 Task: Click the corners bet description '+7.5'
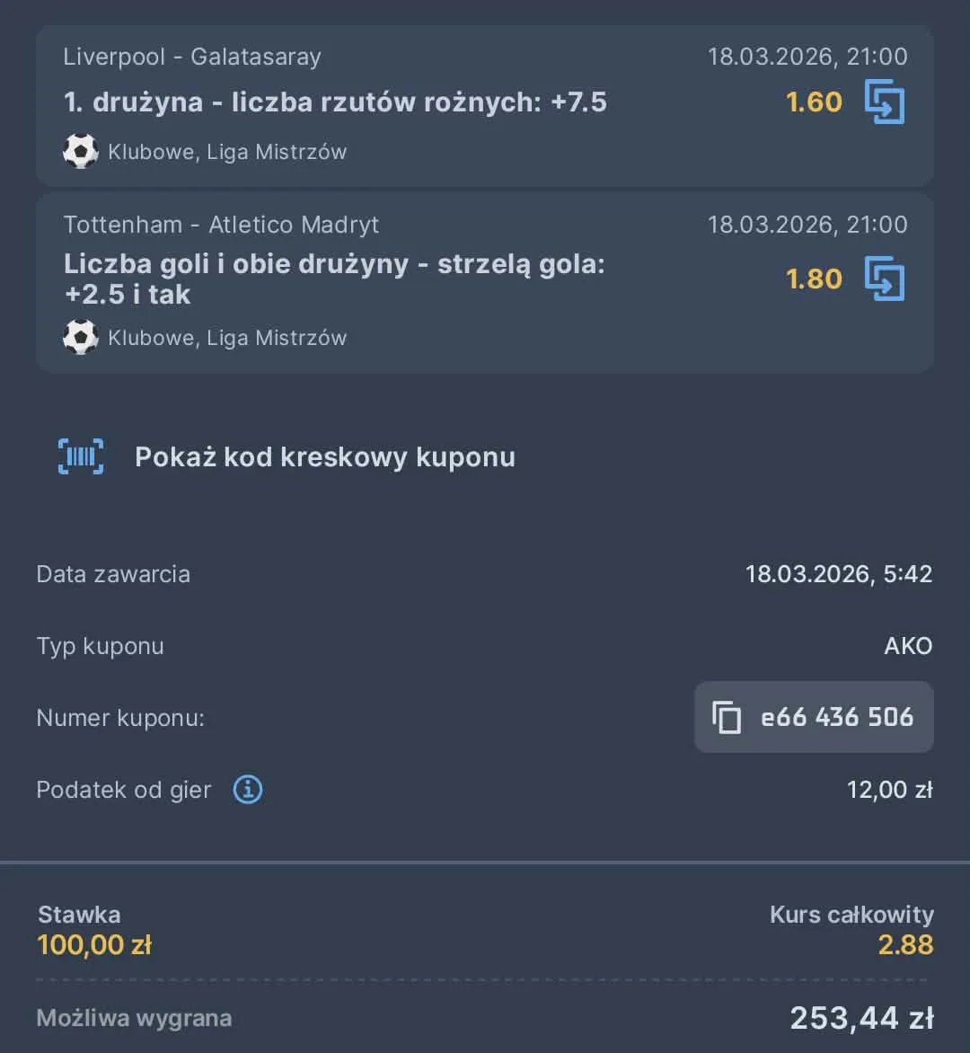click(x=335, y=102)
